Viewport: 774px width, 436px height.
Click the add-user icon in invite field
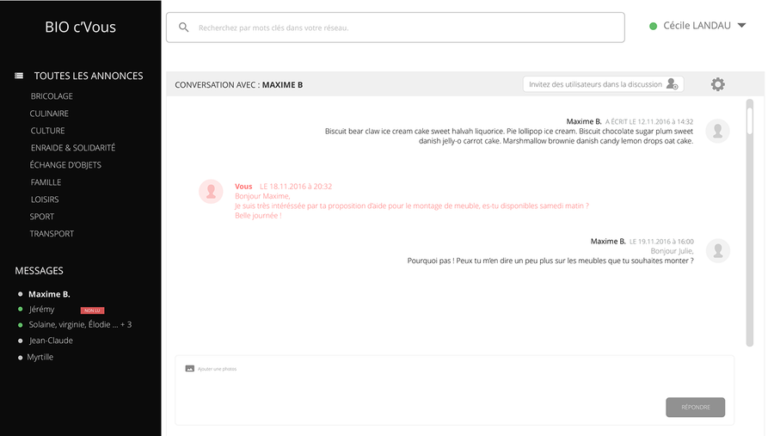click(673, 84)
